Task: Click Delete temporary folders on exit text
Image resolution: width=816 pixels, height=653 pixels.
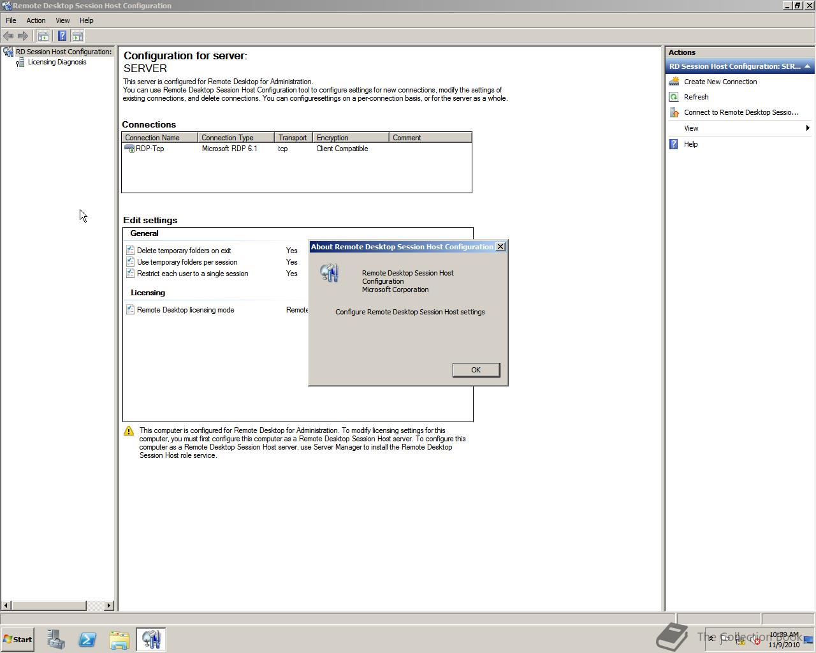Action: pos(184,251)
